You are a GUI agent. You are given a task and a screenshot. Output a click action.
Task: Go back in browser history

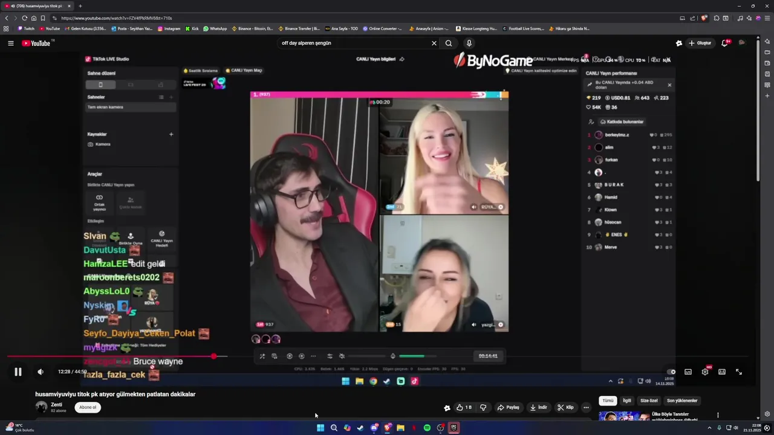coord(7,18)
